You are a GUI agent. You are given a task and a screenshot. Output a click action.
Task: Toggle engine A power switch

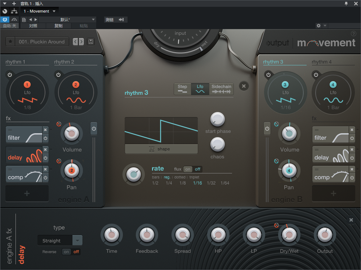click(x=94, y=129)
